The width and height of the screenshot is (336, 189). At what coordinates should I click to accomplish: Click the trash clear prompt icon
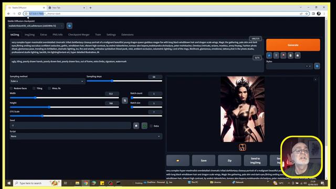(276, 56)
